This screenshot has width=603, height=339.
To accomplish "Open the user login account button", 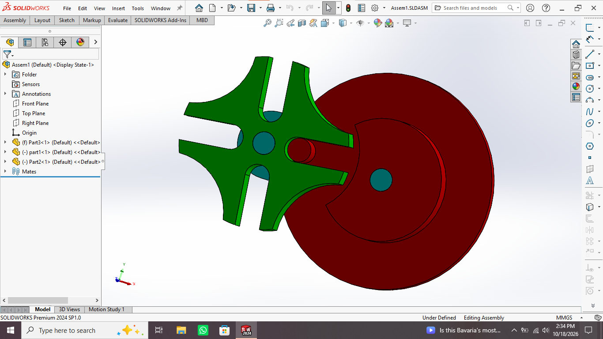I will [530, 8].
